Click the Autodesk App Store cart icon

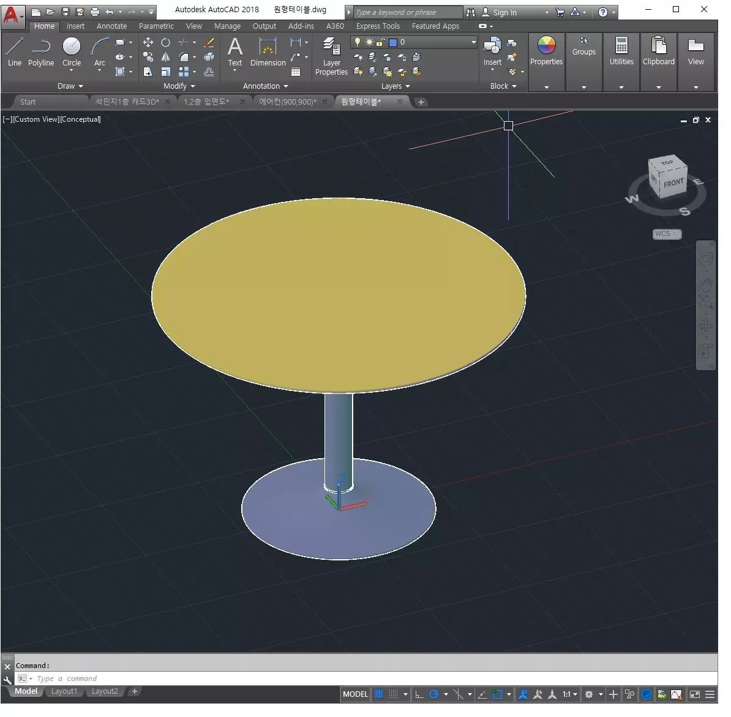[560, 13]
